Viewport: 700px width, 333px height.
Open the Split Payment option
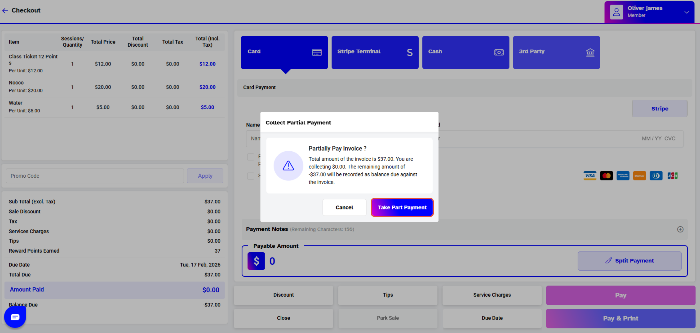[629, 261]
